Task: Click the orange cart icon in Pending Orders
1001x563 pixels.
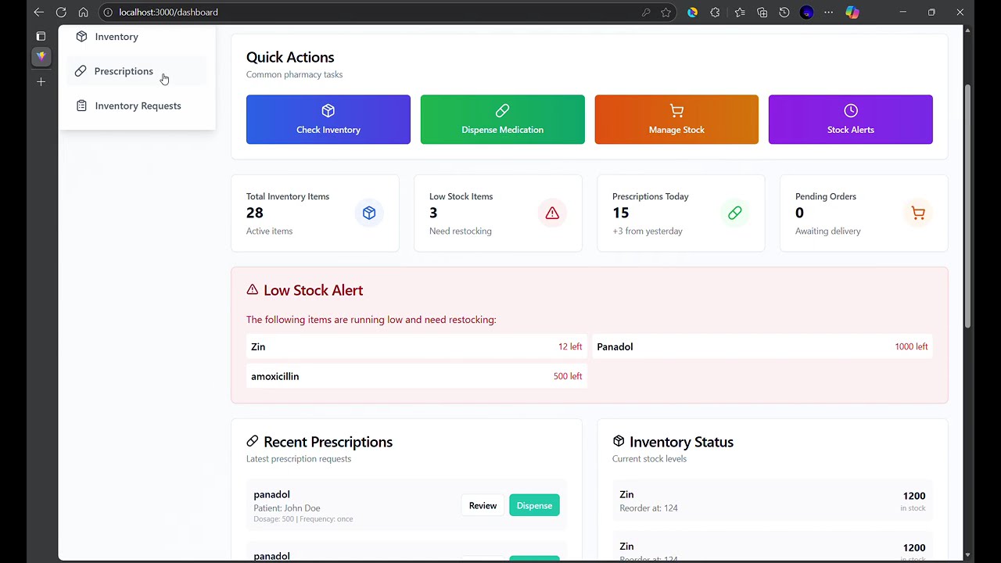Action: coord(918,213)
